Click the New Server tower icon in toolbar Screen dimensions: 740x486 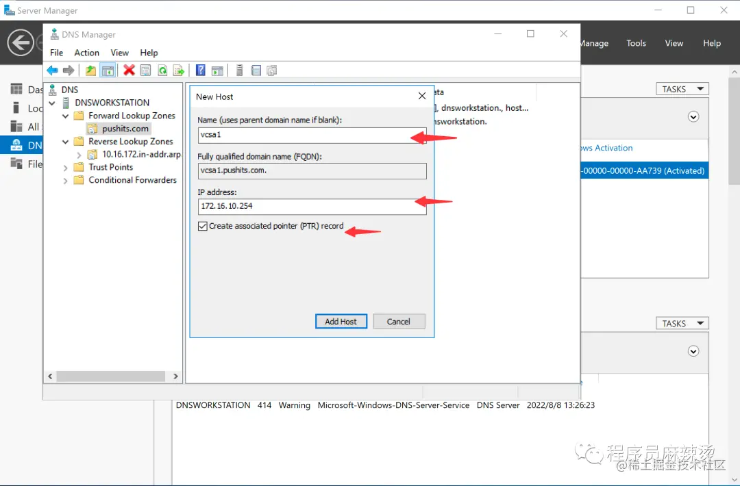(239, 71)
